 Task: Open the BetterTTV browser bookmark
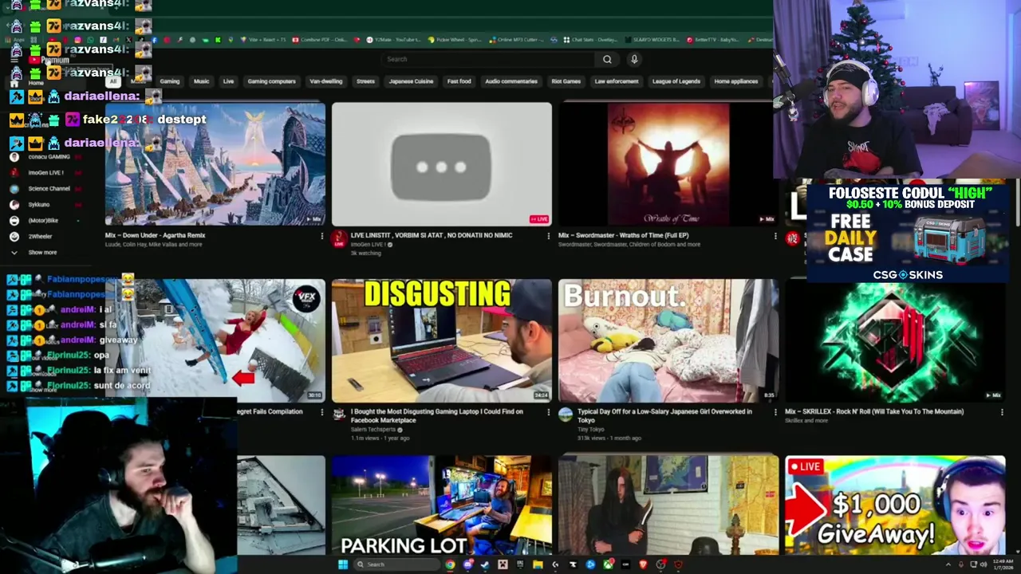[713, 39]
